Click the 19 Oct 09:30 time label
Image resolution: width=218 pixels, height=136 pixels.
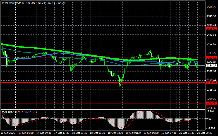tap(151, 133)
